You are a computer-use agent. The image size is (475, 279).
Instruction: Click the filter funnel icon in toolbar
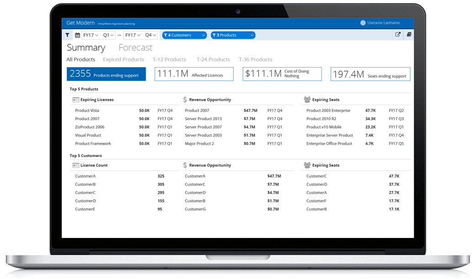click(x=68, y=35)
